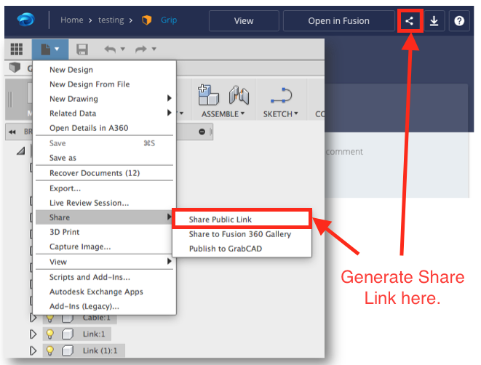Image resolution: width=481 pixels, height=365 pixels.
Task: Choose Save as menu item
Action: pyautogui.click(x=104, y=158)
